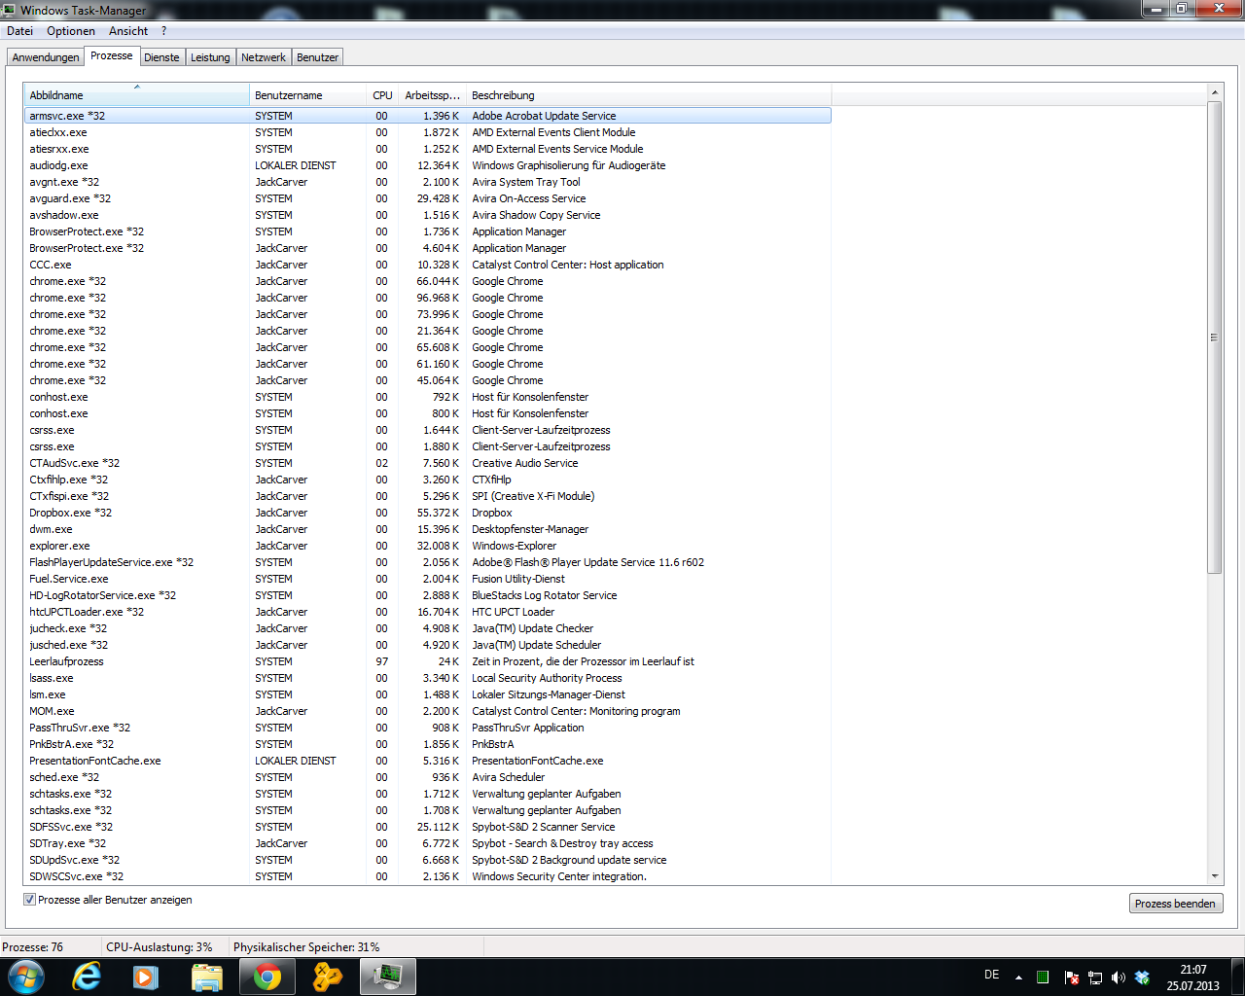This screenshot has height=996, width=1245.
Task: Open the ? help menu
Action: pyautogui.click(x=163, y=31)
